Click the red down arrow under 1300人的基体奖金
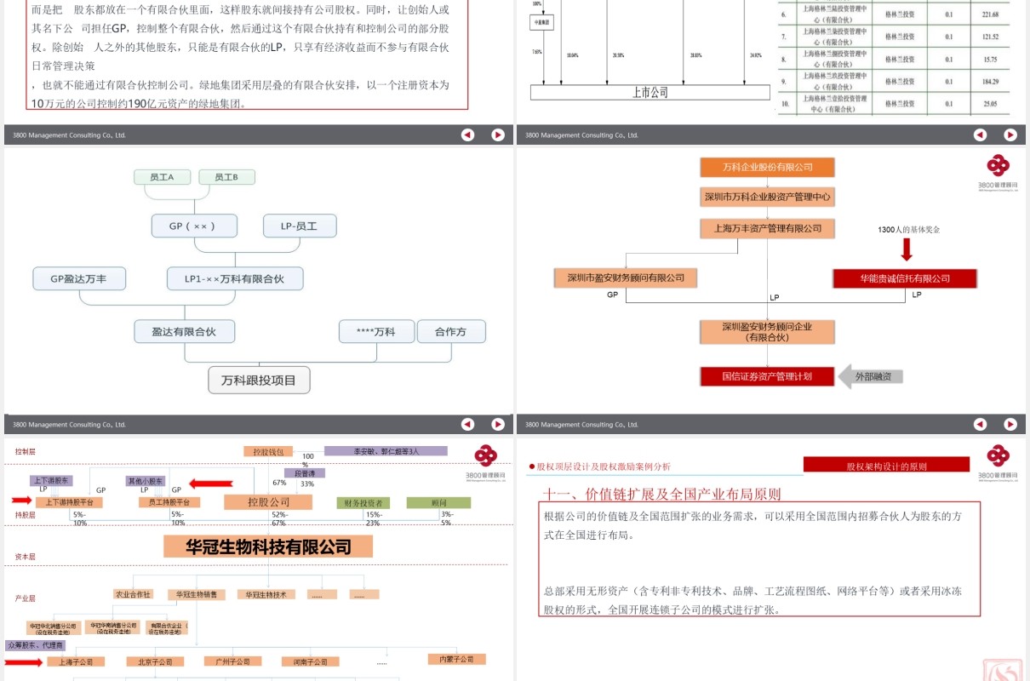This screenshot has width=1030, height=681. click(907, 249)
